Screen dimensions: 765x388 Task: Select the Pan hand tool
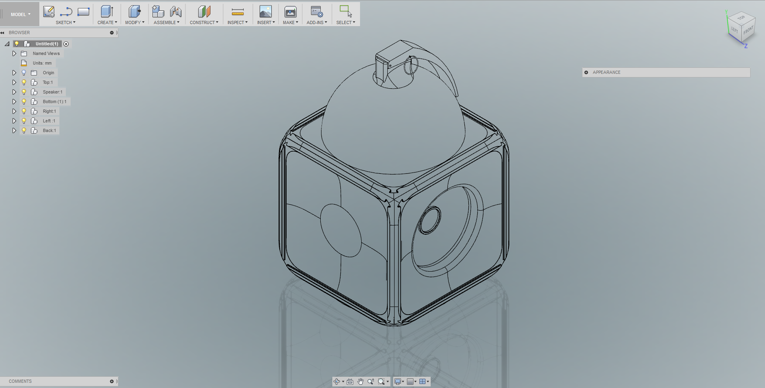tap(360, 382)
